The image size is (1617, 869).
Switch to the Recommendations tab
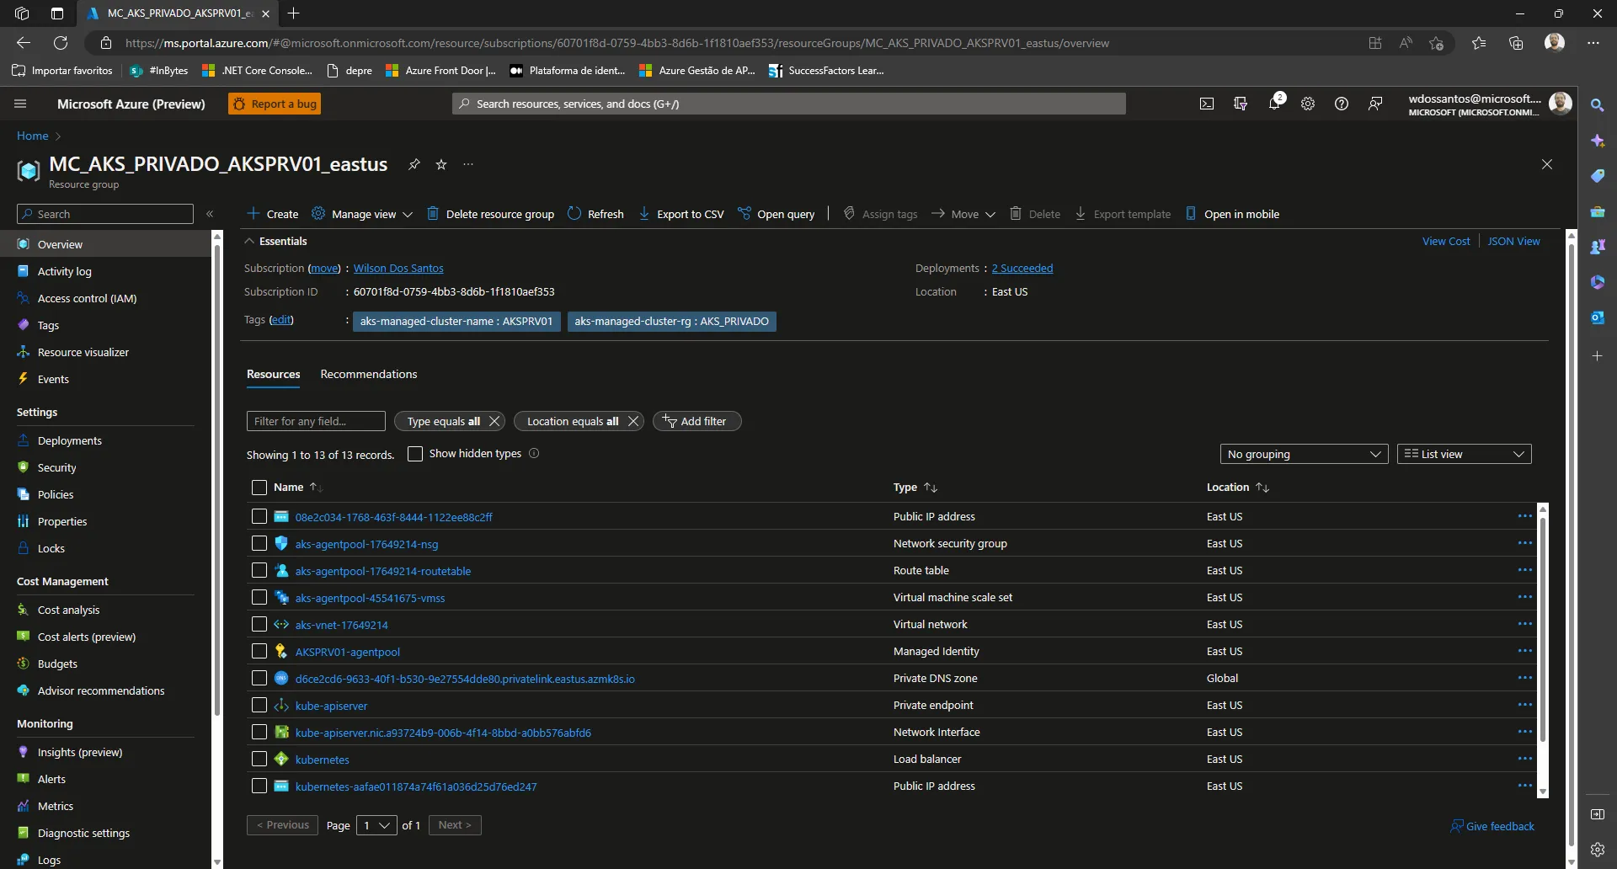pos(369,374)
